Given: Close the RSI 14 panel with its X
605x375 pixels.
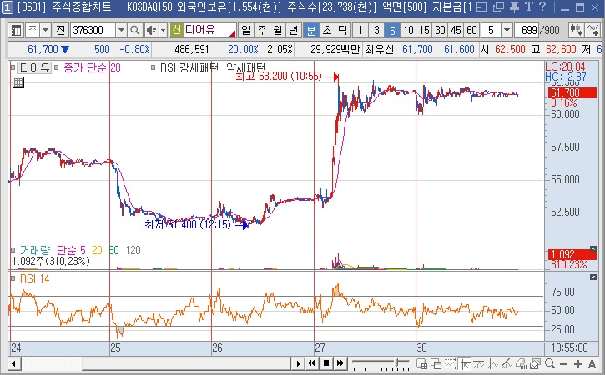Looking at the screenshot, I should point(593,277).
